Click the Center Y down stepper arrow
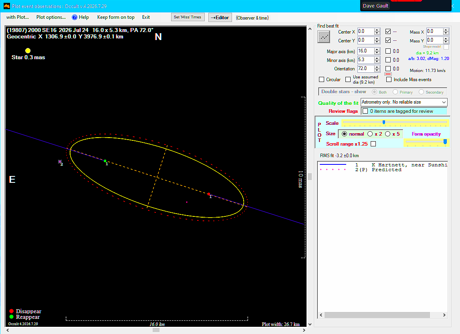Viewport: 460px width, 334px height. tap(377, 42)
